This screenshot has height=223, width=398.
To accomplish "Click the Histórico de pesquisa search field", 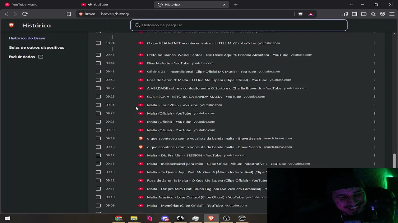I will coord(239,25).
